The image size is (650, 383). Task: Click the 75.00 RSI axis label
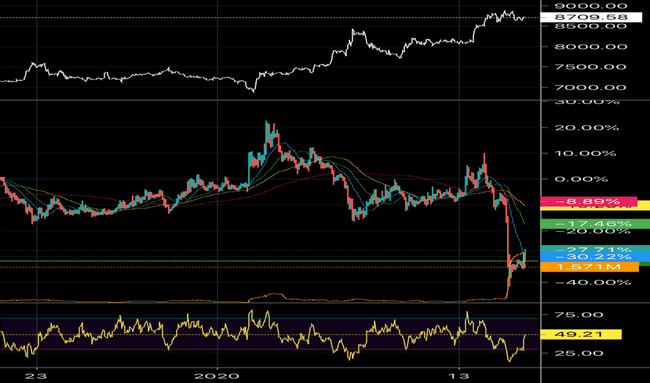[x=579, y=315]
